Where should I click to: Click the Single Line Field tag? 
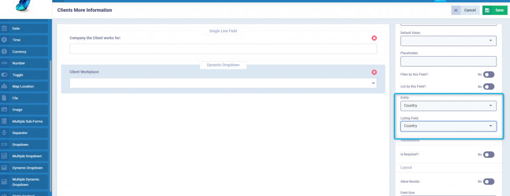pyautogui.click(x=223, y=31)
